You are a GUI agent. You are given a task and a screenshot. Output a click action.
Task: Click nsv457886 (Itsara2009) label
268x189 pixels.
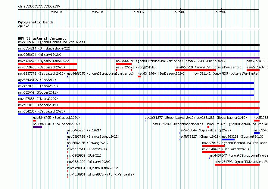point(38,99)
